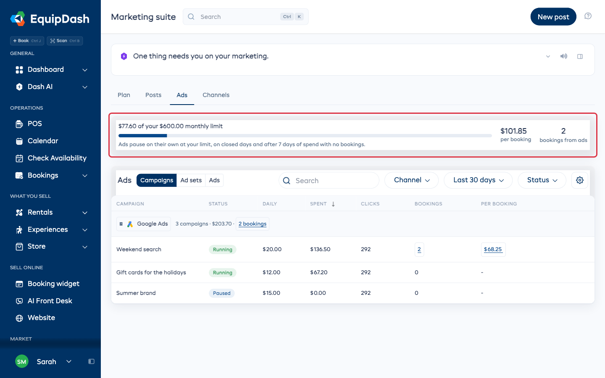Image resolution: width=605 pixels, height=378 pixels.
Task: Click the SM user avatar
Action: (x=22, y=362)
